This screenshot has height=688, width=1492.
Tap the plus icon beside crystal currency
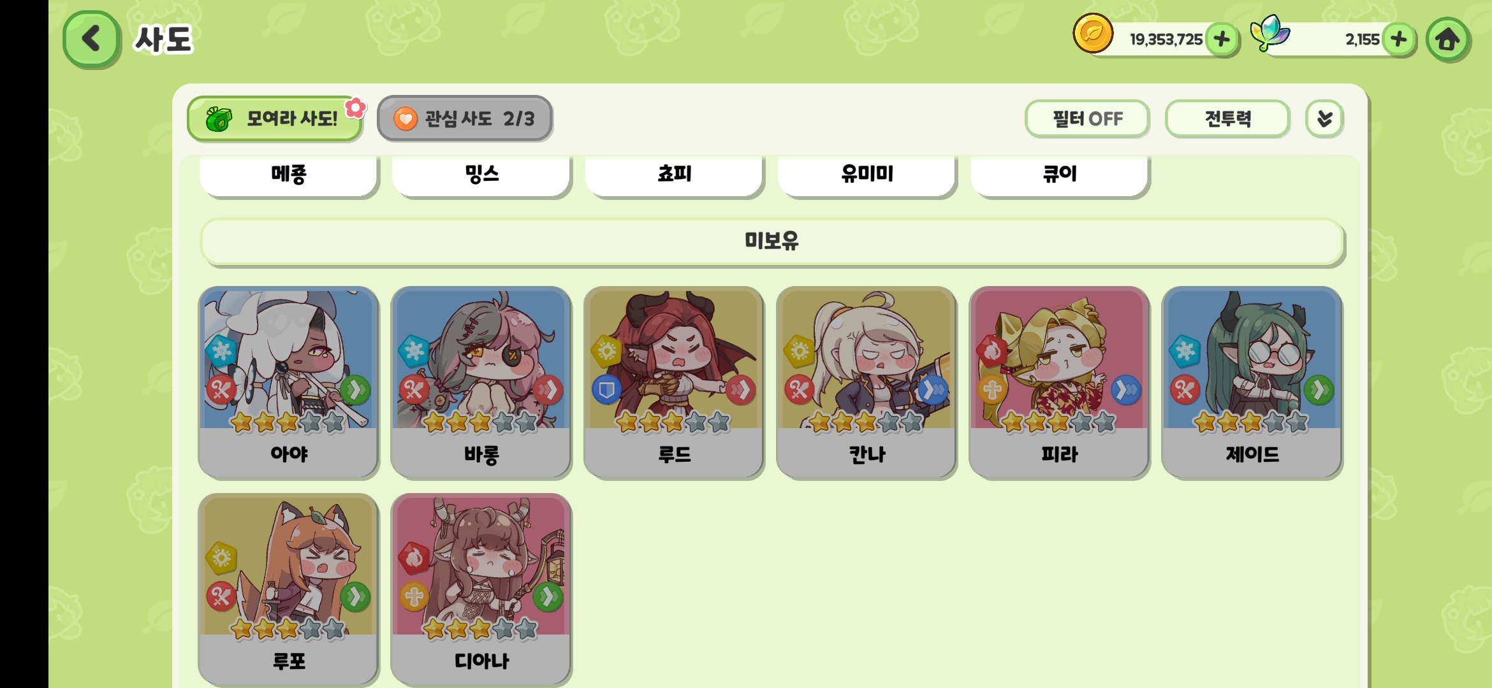(x=1398, y=39)
